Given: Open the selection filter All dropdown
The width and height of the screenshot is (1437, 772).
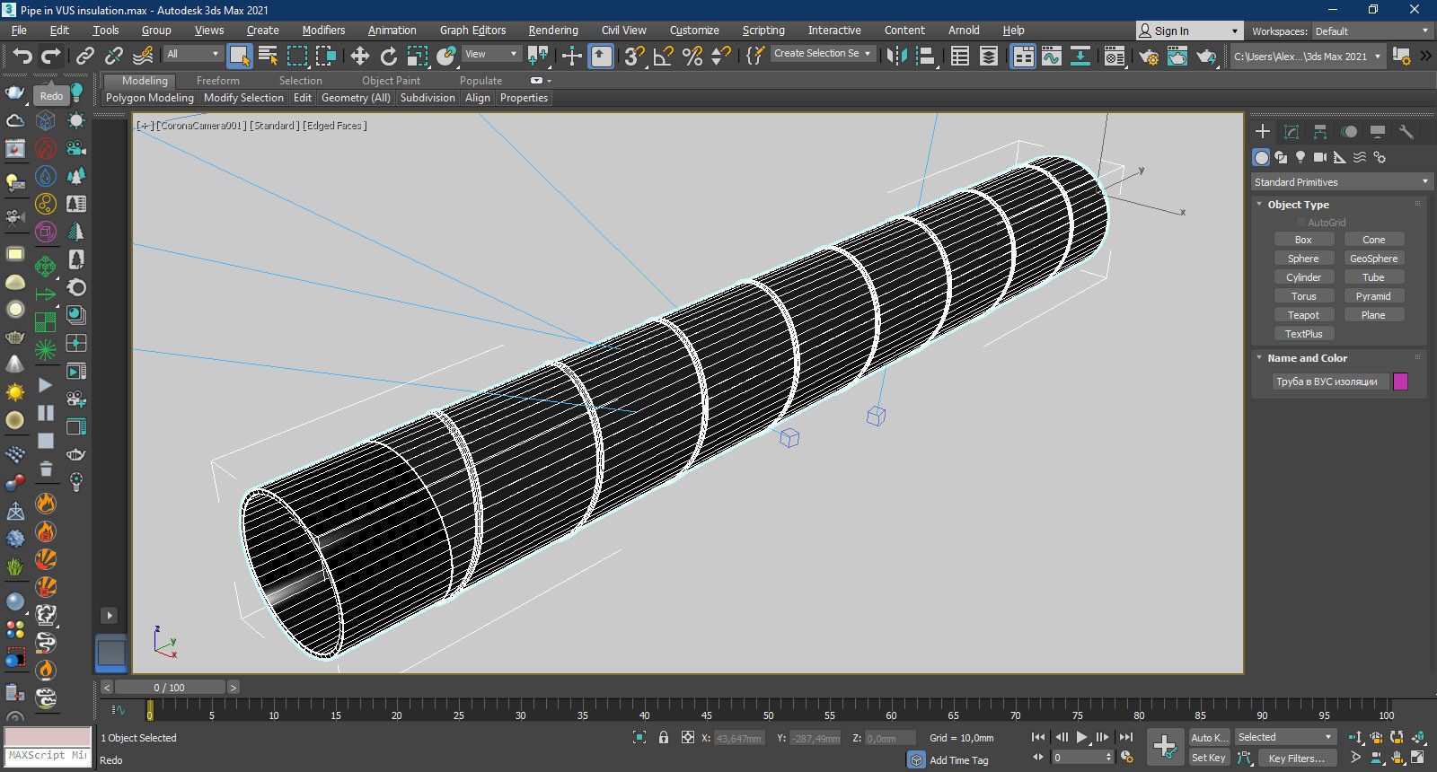Looking at the screenshot, I should [192, 54].
